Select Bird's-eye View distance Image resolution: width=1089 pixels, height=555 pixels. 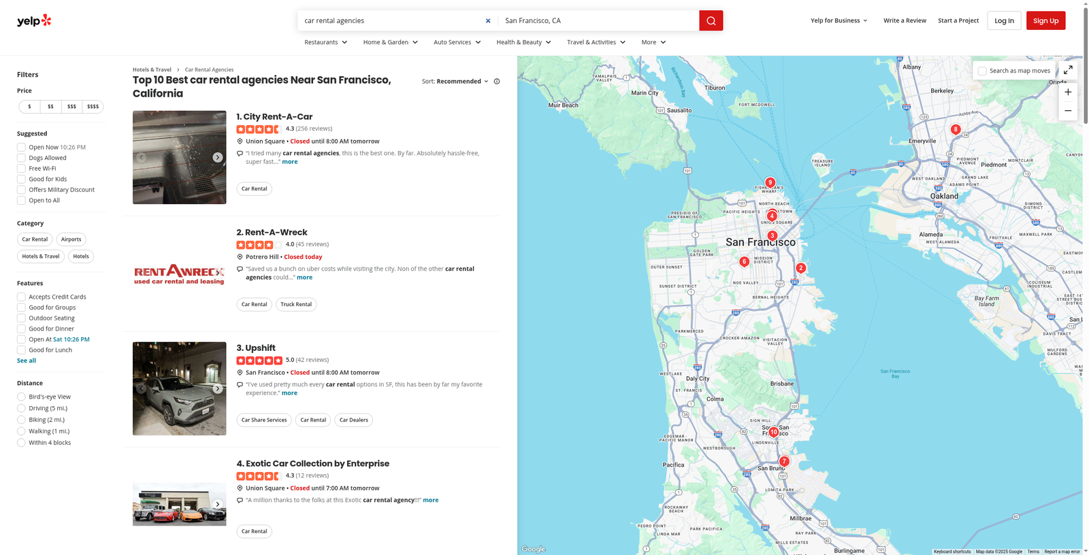pyautogui.click(x=21, y=397)
